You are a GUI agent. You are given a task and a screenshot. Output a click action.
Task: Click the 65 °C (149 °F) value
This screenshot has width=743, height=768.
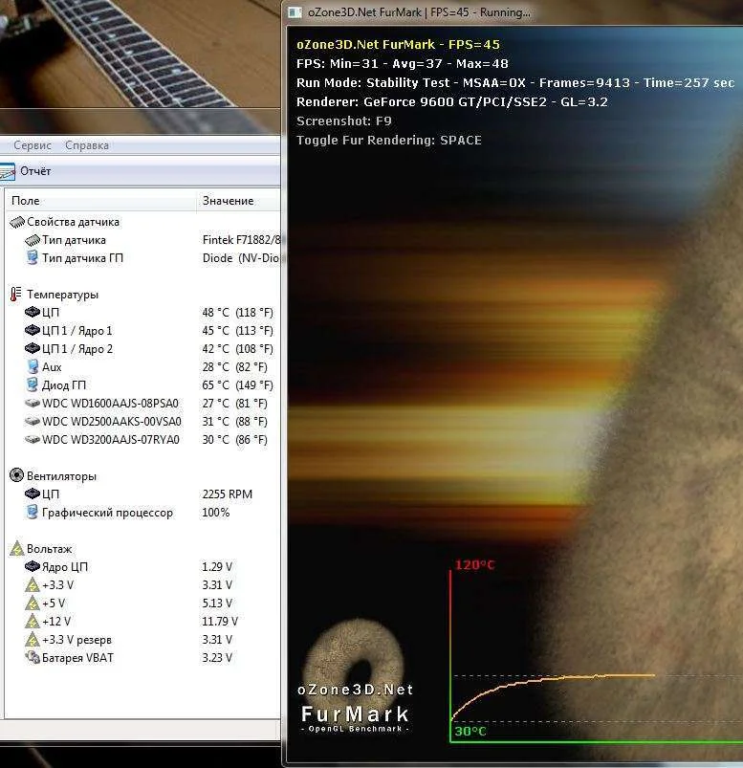[x=237, y=385]
